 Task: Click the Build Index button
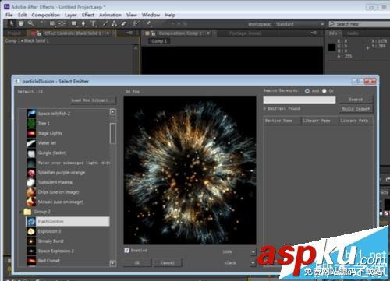(356, 109)
